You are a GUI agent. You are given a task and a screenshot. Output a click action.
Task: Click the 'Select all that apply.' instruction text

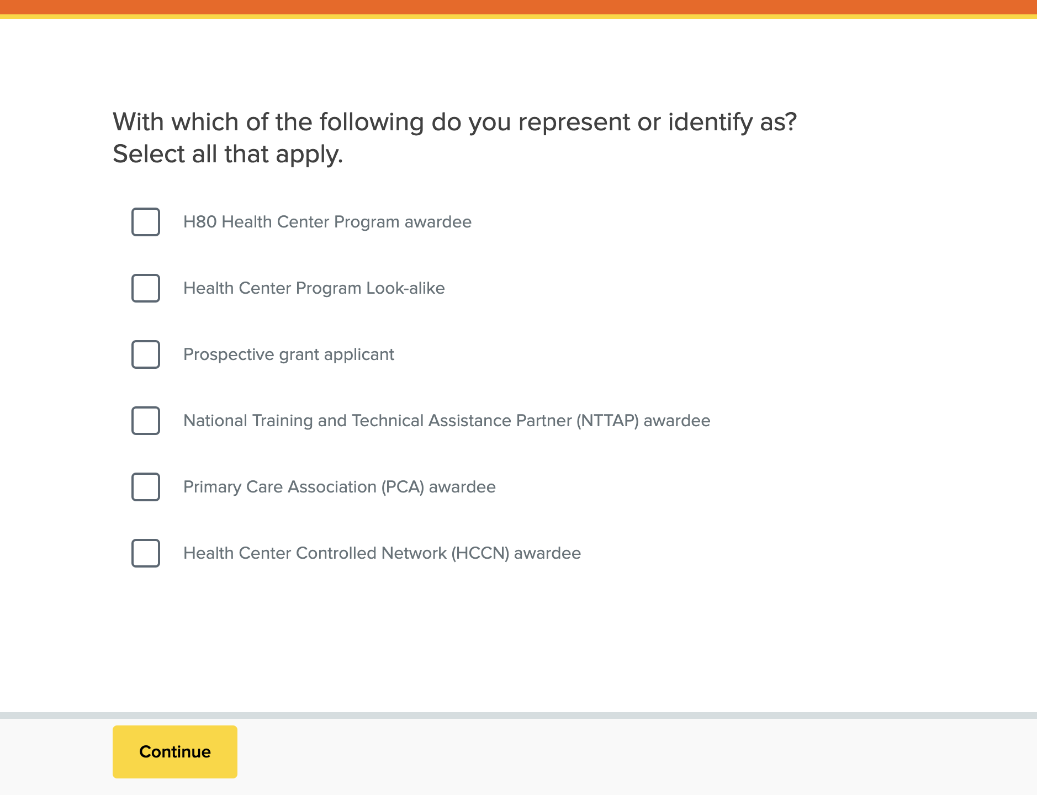pyautogui.click(x=227, y=154)
